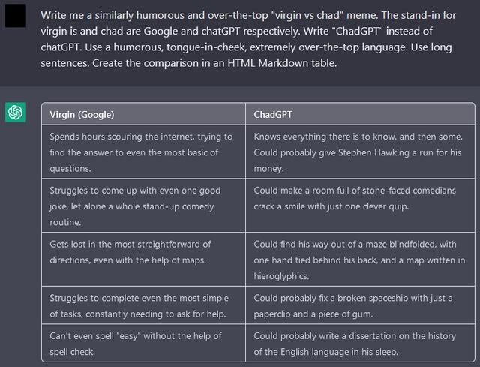Click the broken spaceship paperclip cell
This screenshot has width=480, height=367.
tap(360, 305)
